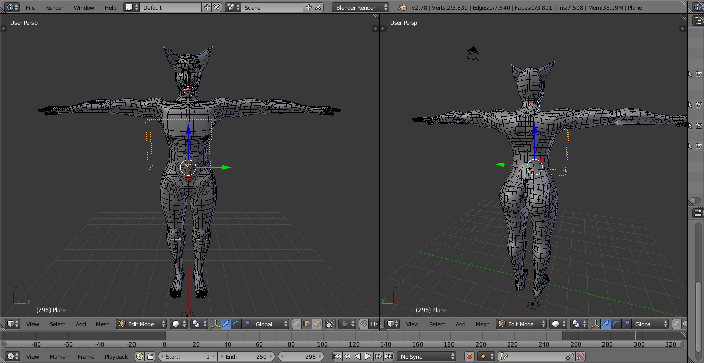Open the File menu
This screenshot has width=704, height=363.
30,7
